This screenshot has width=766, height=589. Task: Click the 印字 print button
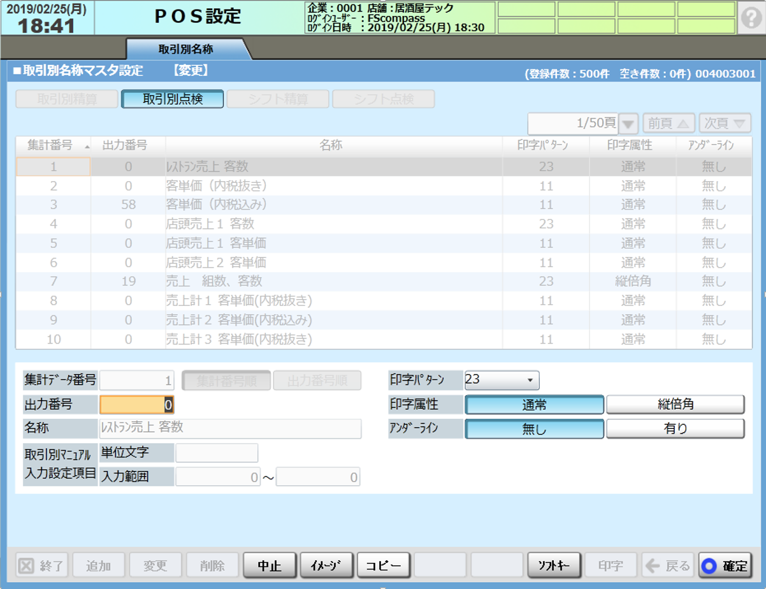point(611,565)
